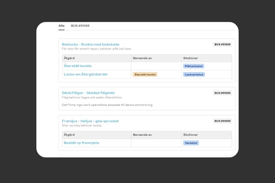Click BUS #51005 badge on Baklucka card
The width and height of the screenshot is (275, 183).
tap(223, 44)
